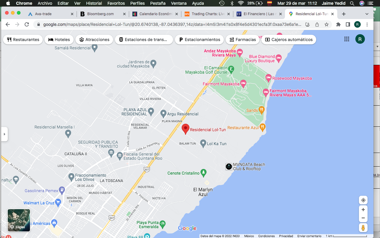
Task: Open Chrome's three-dot menu
Action: point(367,24)
